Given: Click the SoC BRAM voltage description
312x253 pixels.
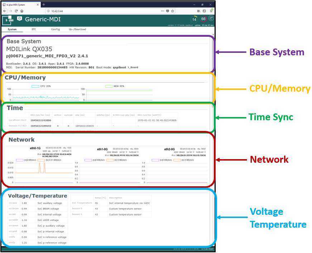Looking at the screenshot, I should (x=48, y=209).
